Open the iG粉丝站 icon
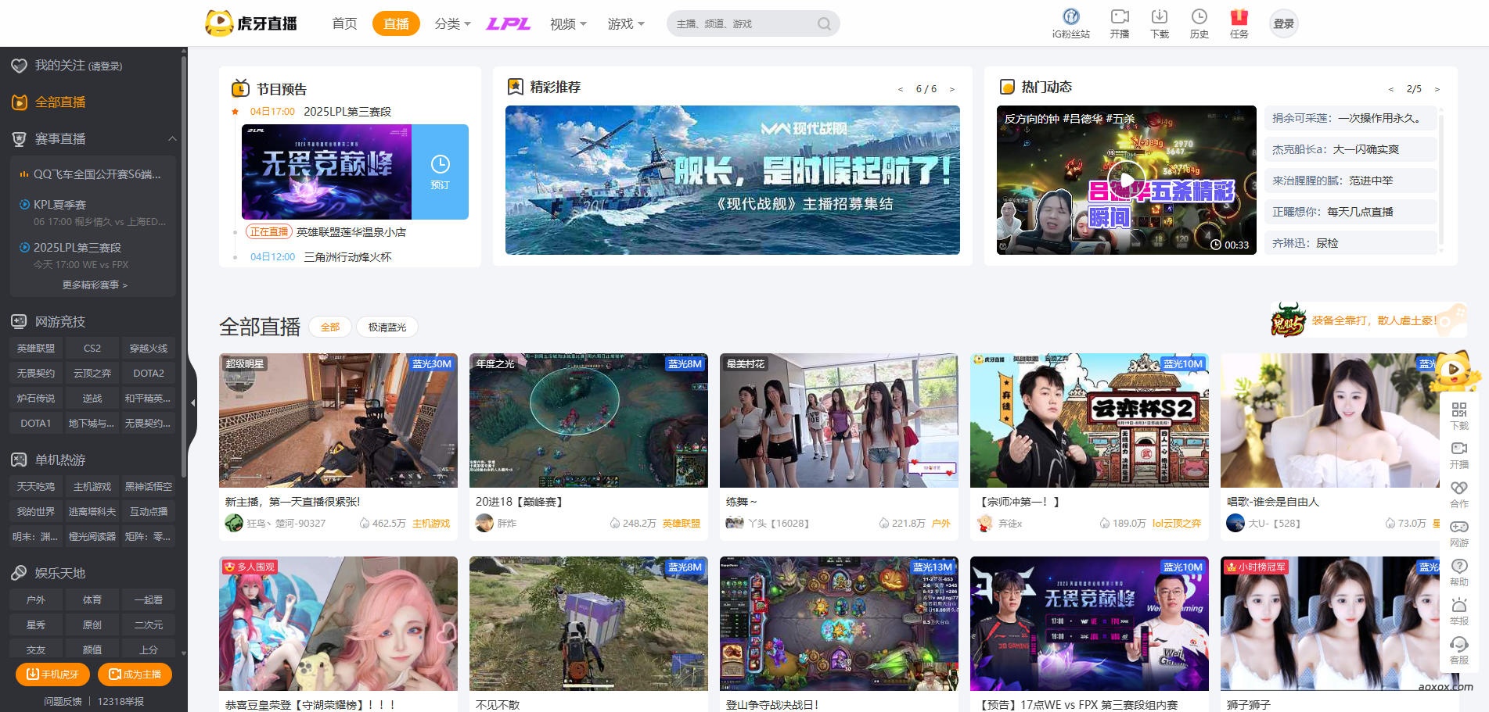 (x=1071, y=16)
